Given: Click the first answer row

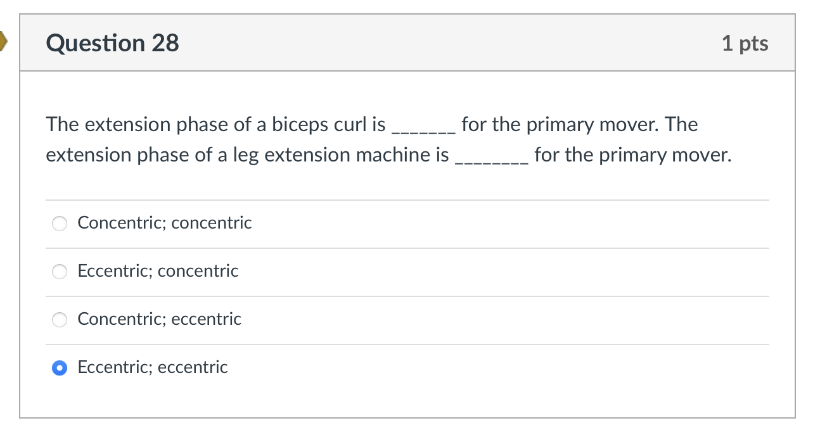Looking at the screenshot, I should point(253,223).
